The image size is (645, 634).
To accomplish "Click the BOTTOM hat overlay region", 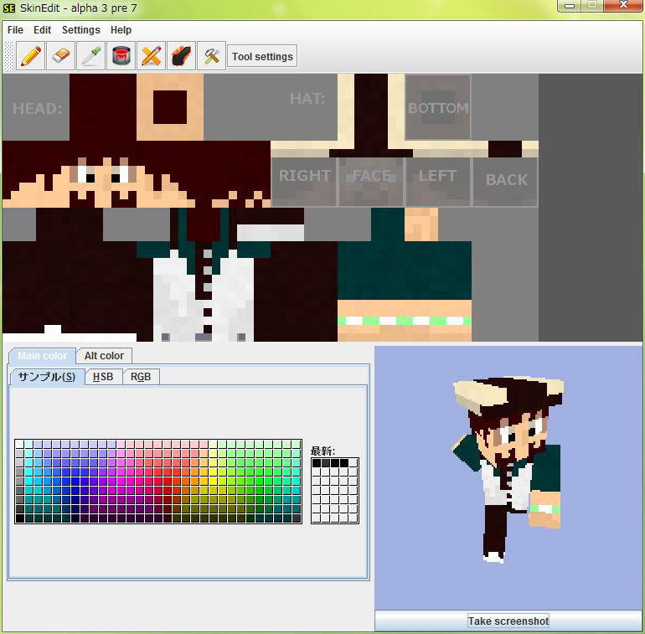I will pos(438,107).
